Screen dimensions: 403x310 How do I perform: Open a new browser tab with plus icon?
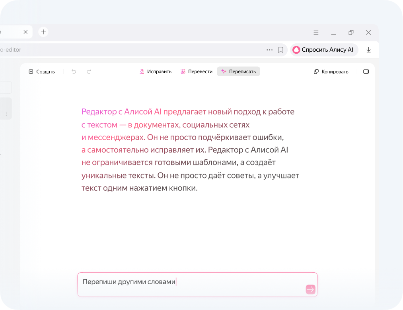pos(43,32)
